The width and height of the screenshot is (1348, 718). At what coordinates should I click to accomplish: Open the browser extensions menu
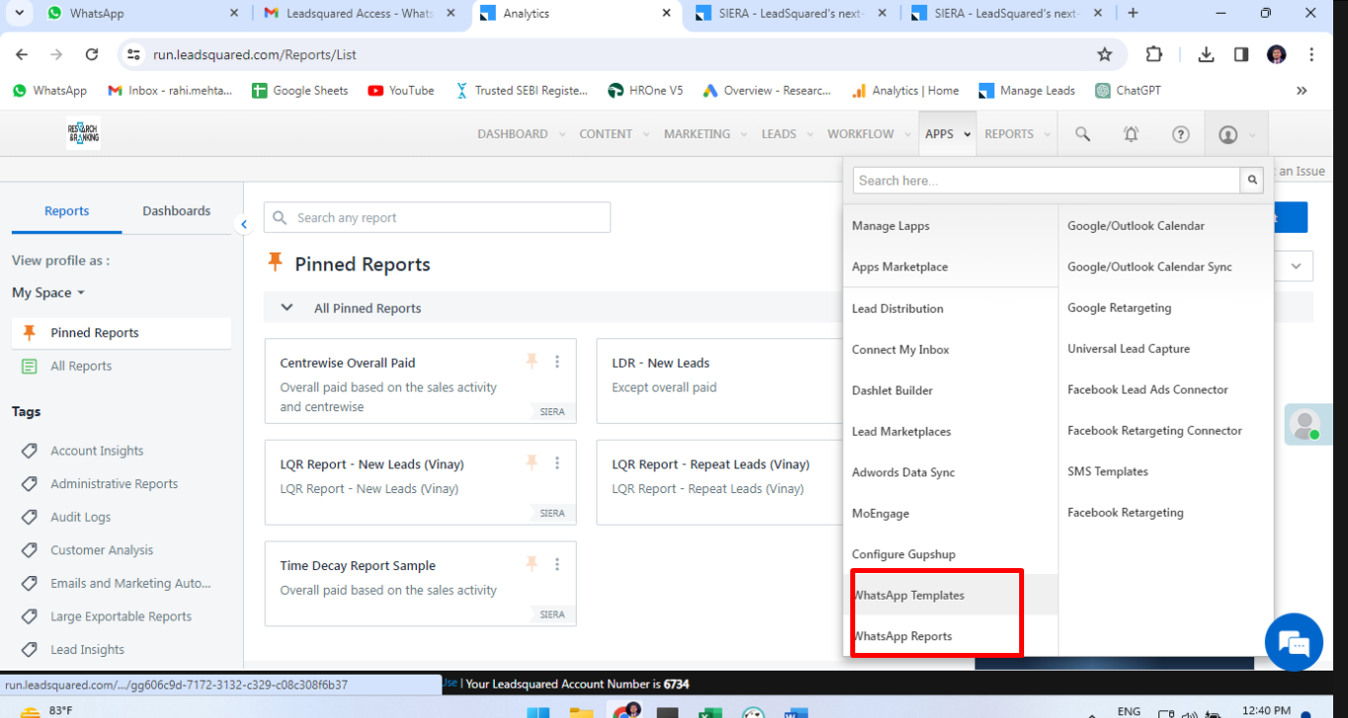(1153, 54)
